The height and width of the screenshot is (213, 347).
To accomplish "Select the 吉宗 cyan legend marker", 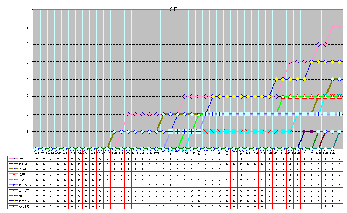I will [13, 174].
